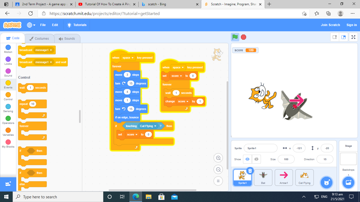360x202 pixels.
Task: Click the green flag to run project
Action: point(235,37)
